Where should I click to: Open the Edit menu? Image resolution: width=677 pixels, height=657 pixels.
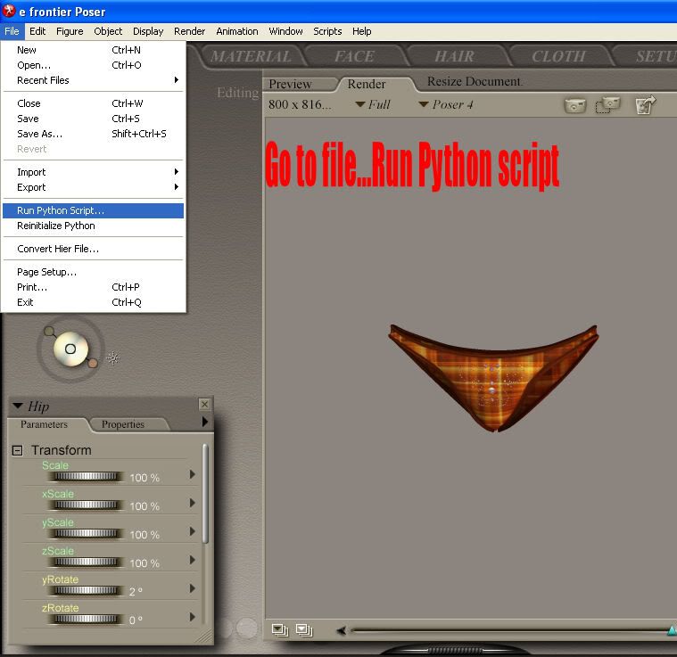37,31
